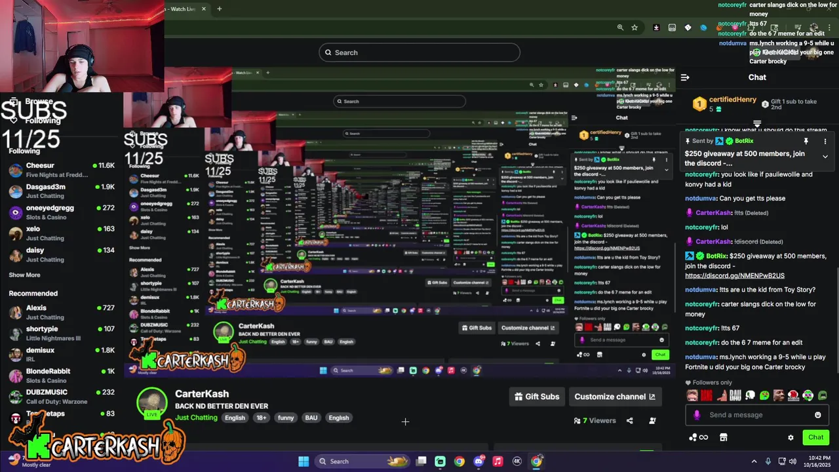Click the purple microphone icon in message box

click(697, 415)
